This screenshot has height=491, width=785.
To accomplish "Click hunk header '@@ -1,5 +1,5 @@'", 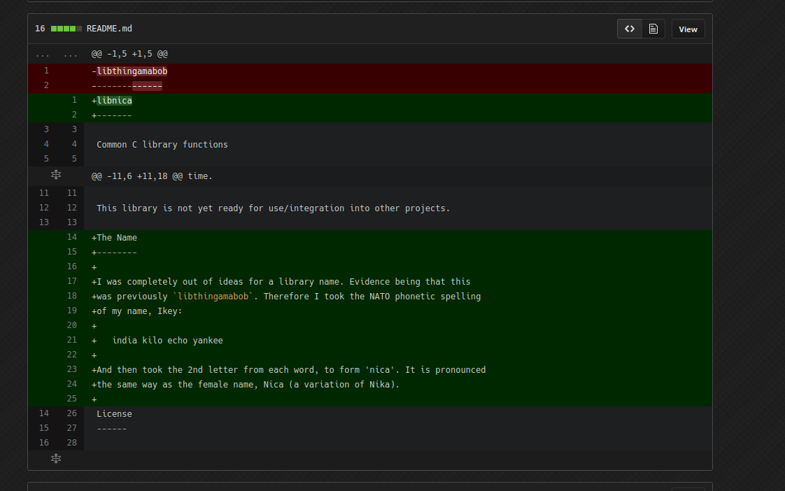I will coord(129,54).
